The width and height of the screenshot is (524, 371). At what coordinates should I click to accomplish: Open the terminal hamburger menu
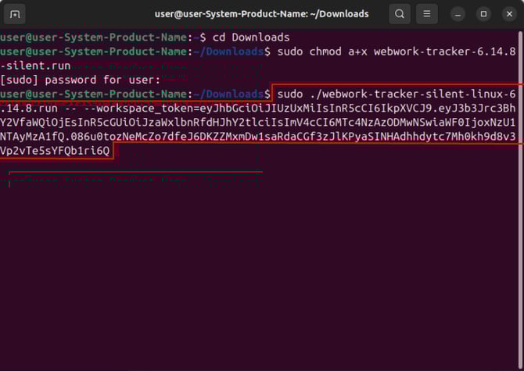(x=427, y=14)
